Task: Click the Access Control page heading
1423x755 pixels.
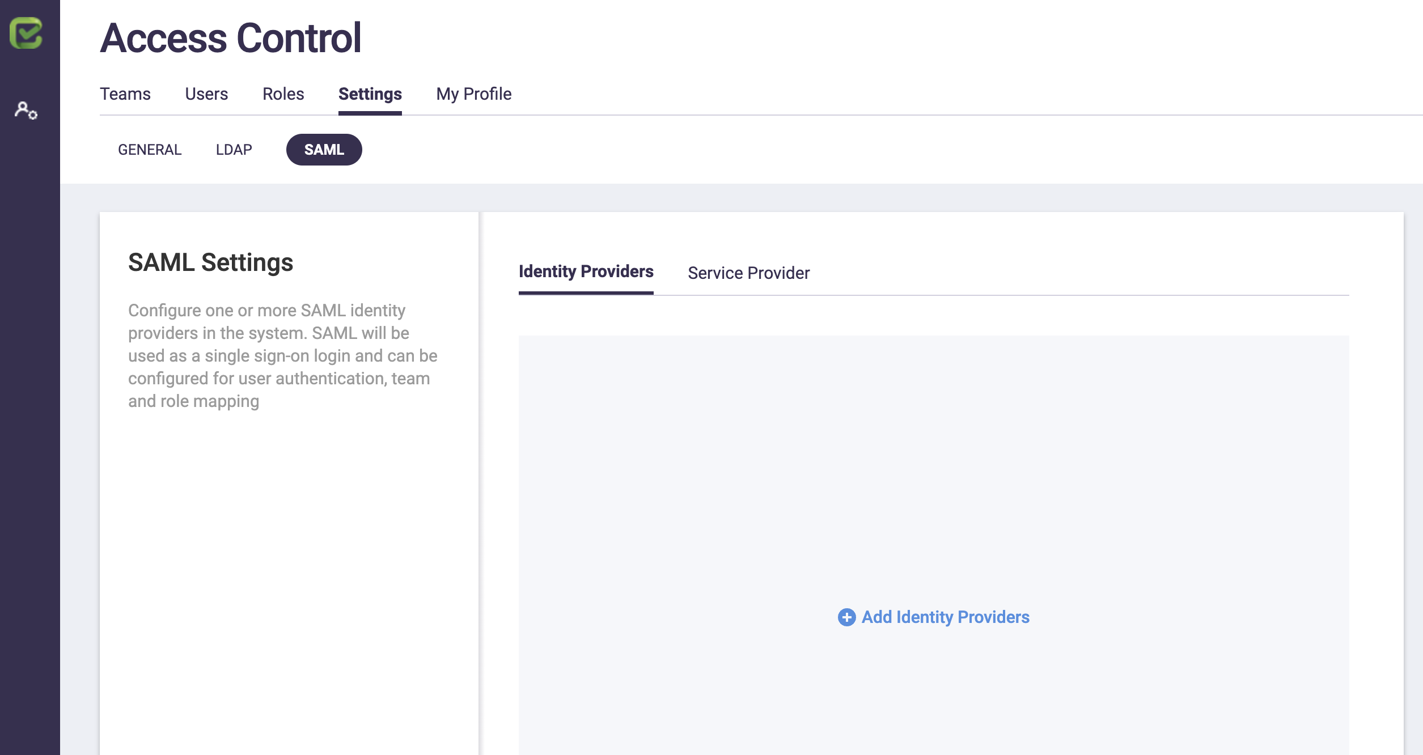Action: [231, 39]
